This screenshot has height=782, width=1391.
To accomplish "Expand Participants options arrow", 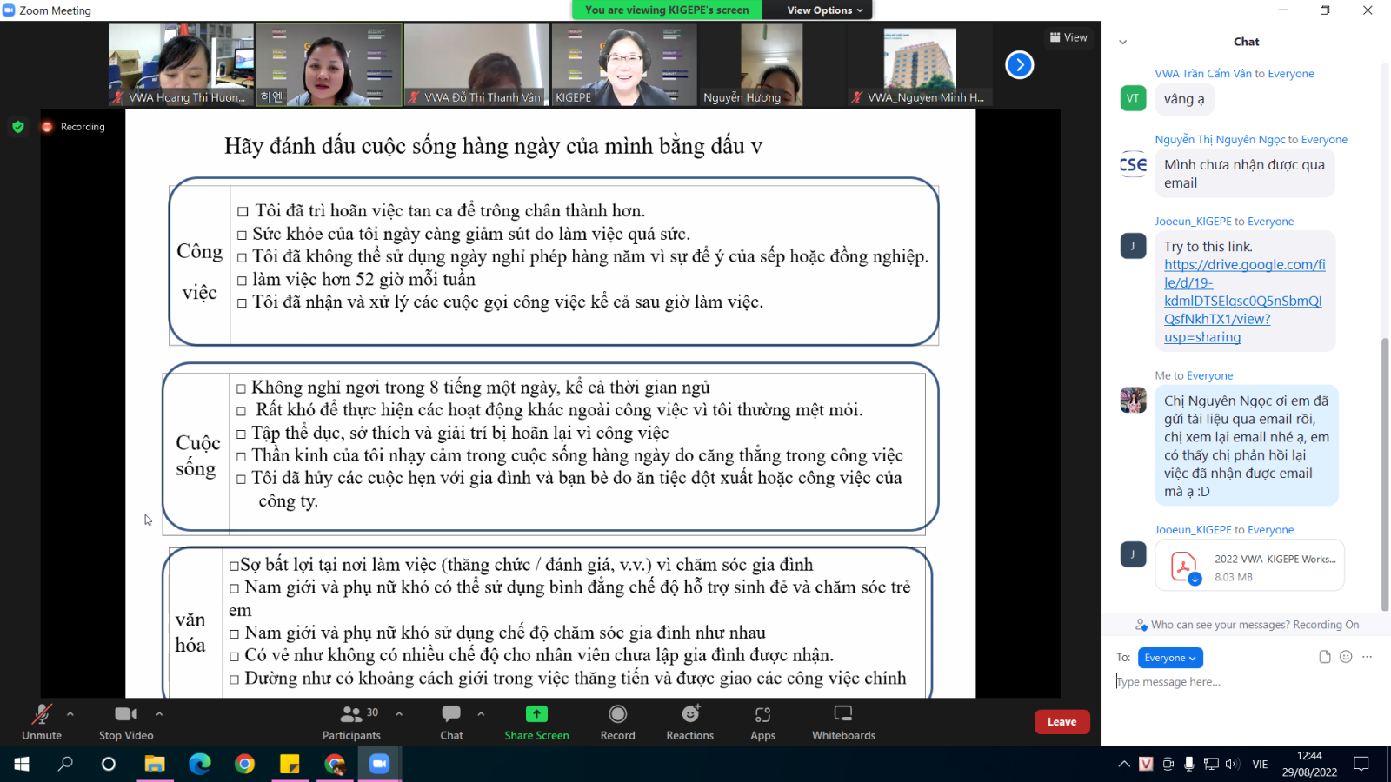I will (399, 714).
